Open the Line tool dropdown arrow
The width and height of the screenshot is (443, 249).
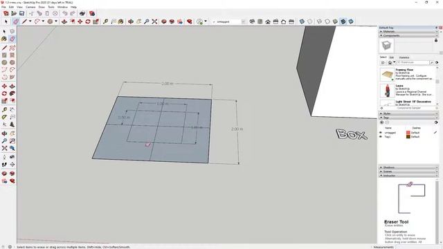[x=30, y=21]
